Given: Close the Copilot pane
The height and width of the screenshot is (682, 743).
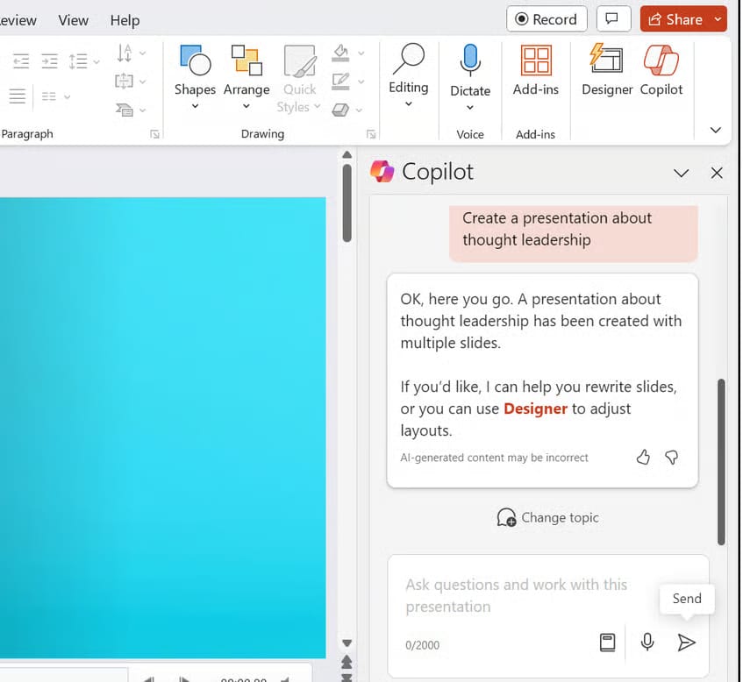Looking at the screenshot, I should click(x=717, y=173).
